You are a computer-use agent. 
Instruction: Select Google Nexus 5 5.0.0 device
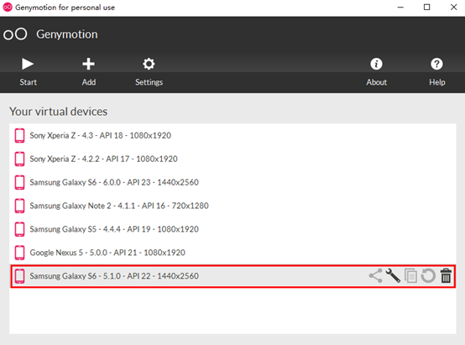[x=232, y=253]
